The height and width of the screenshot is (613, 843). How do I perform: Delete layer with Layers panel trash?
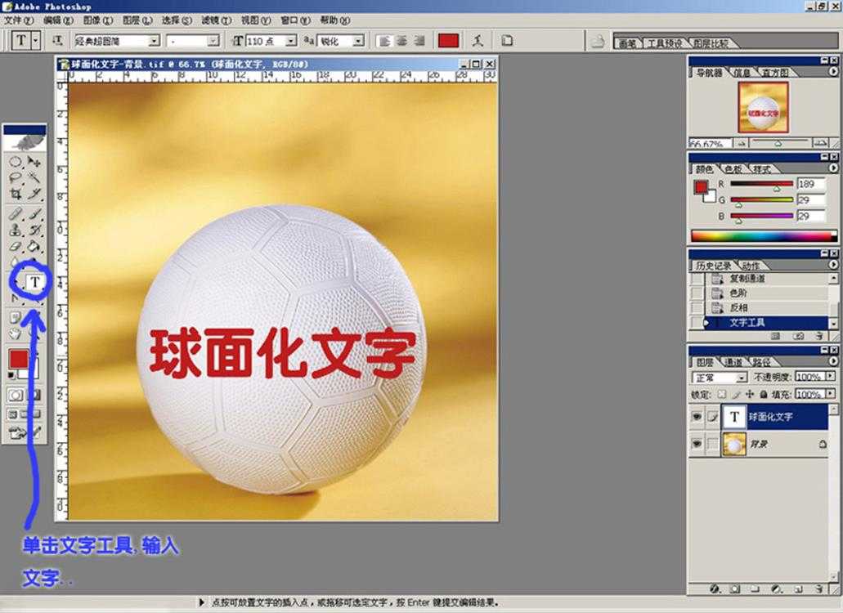click(818, 588)
